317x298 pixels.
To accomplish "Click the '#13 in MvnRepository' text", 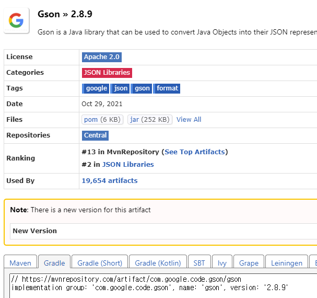I will point(120,152).
